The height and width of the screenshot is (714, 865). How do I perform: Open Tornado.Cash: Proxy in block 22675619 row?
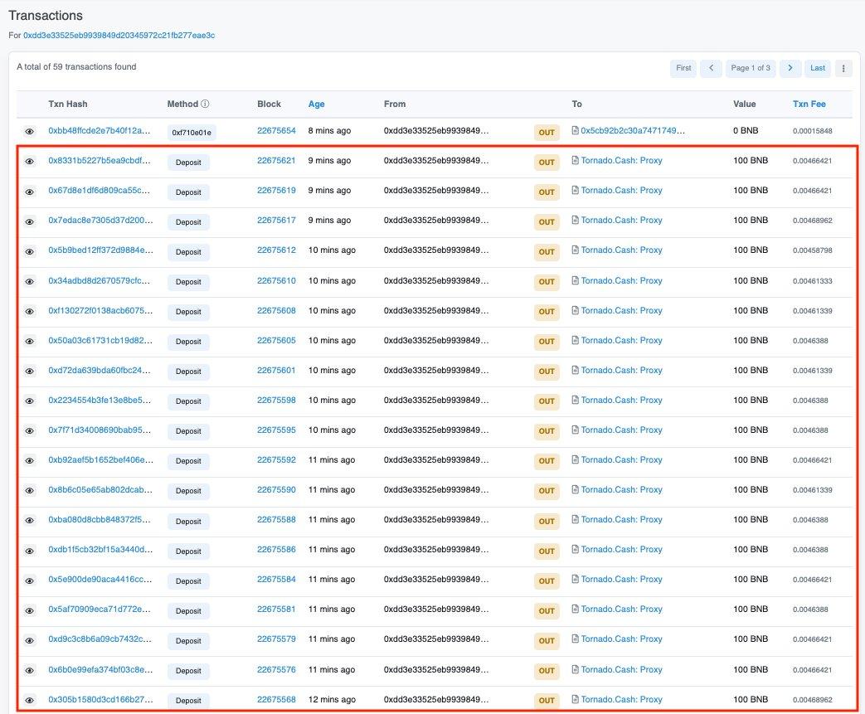(622, 191)
